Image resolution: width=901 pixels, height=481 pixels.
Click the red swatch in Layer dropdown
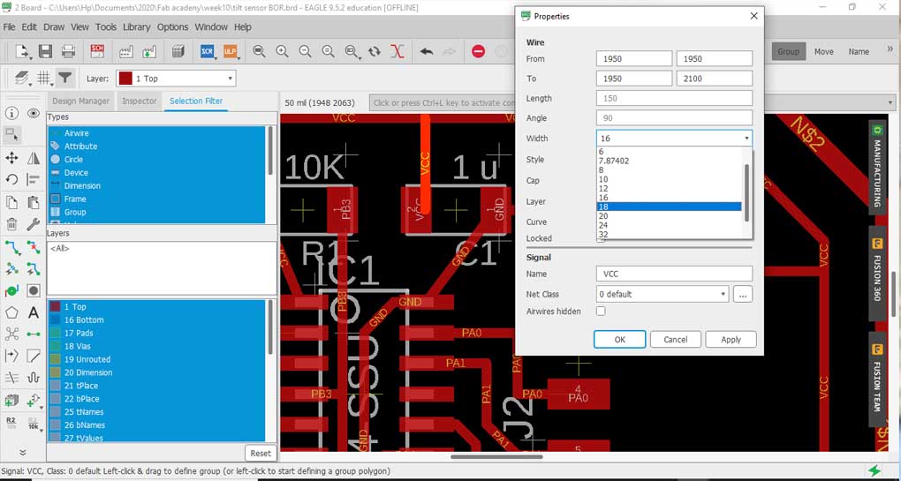125,79
